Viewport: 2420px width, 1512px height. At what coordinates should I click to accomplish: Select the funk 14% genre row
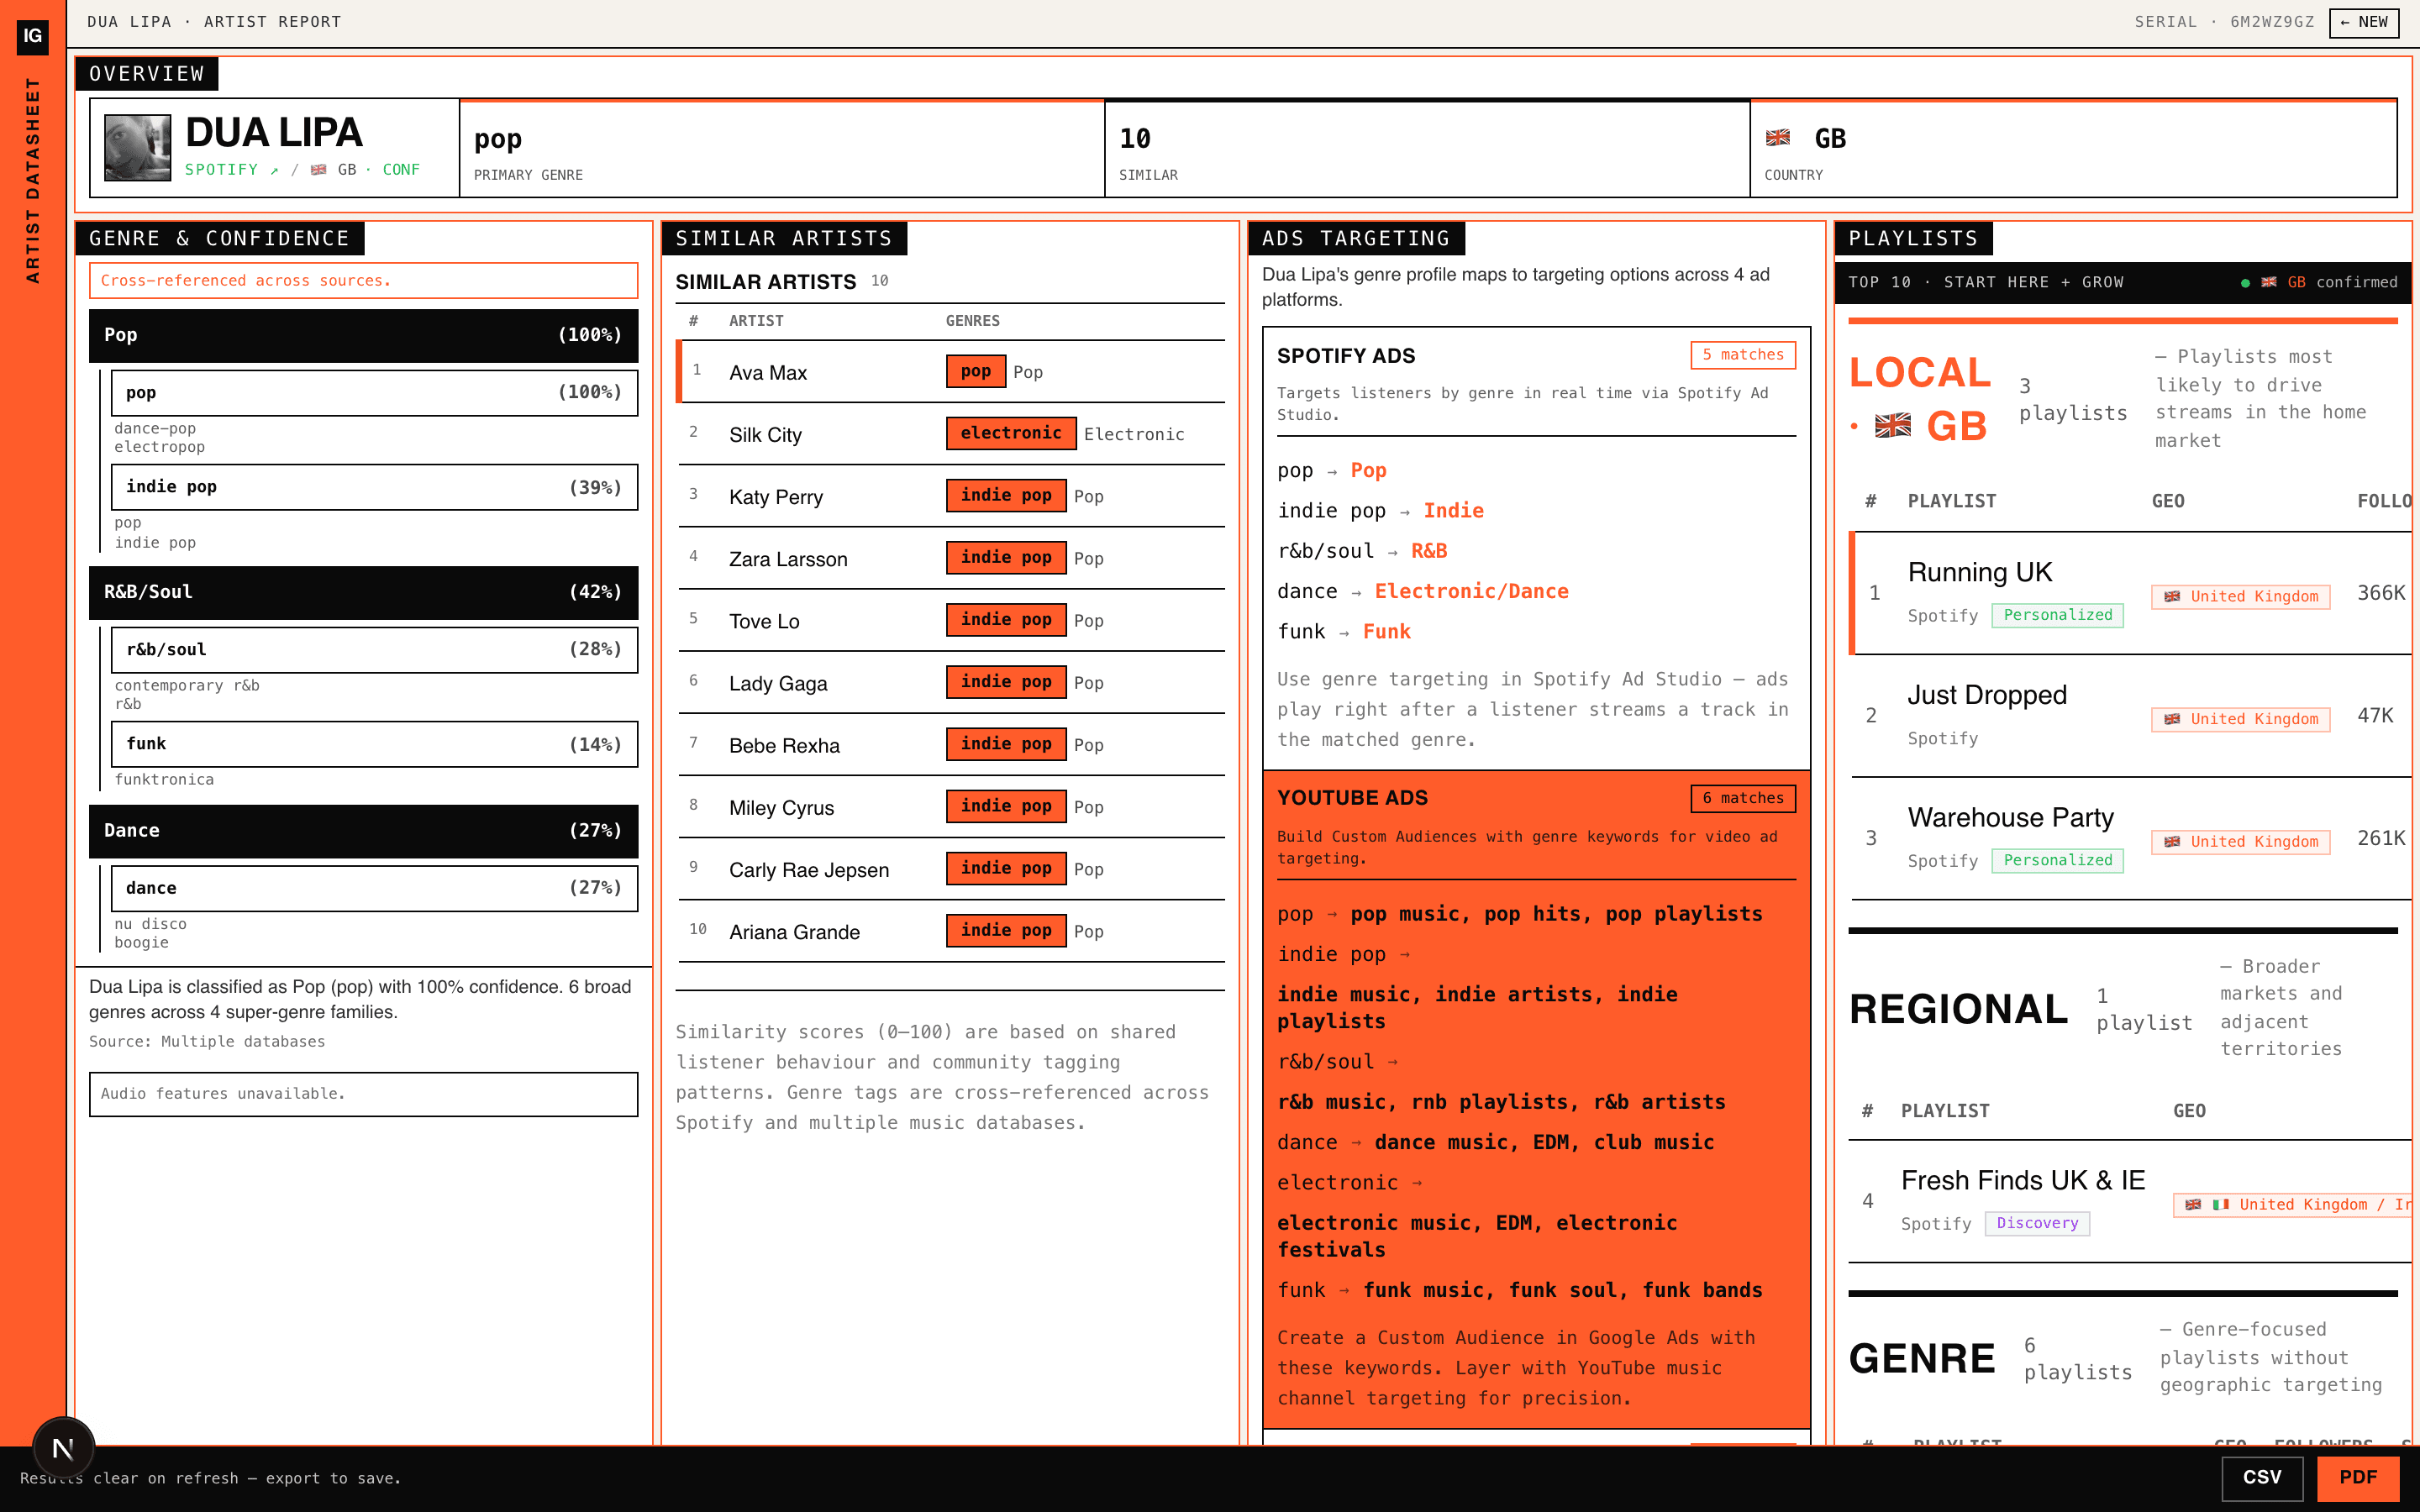[x=374, y=744]
